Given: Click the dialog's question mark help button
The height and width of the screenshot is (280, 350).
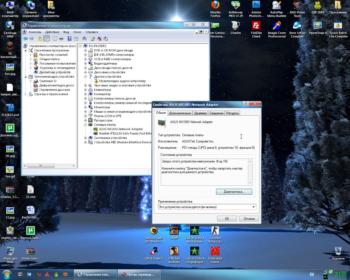Looking at the screenshot, I should tap(246, 103).
